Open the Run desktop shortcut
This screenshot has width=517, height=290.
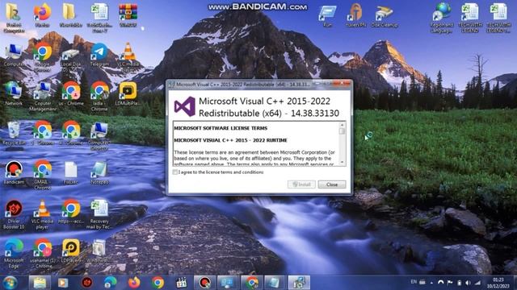click(327, 15)
